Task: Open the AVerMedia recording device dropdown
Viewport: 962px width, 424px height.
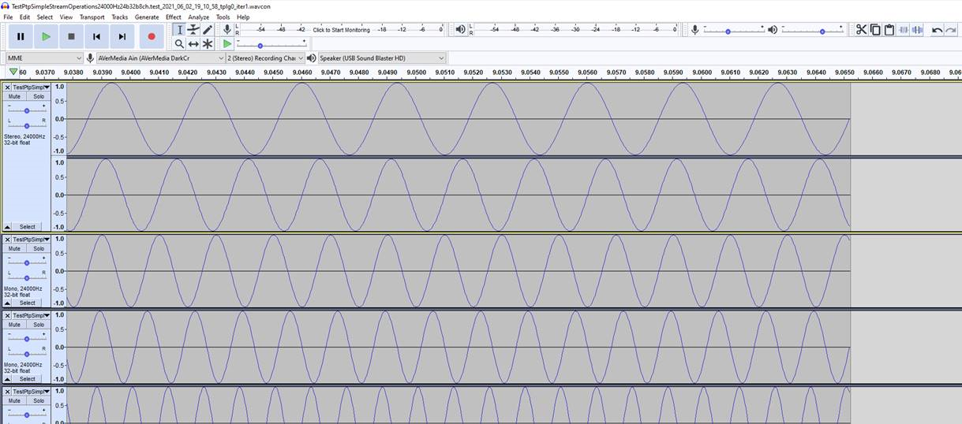Action: click(161, 58)
